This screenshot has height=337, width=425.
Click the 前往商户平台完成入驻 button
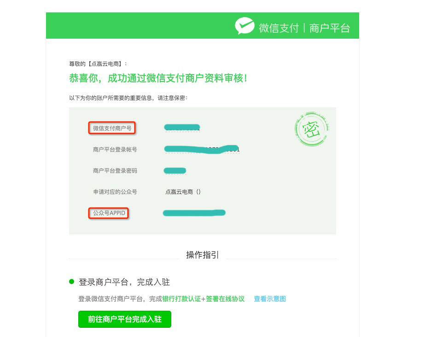coord(125,319)
